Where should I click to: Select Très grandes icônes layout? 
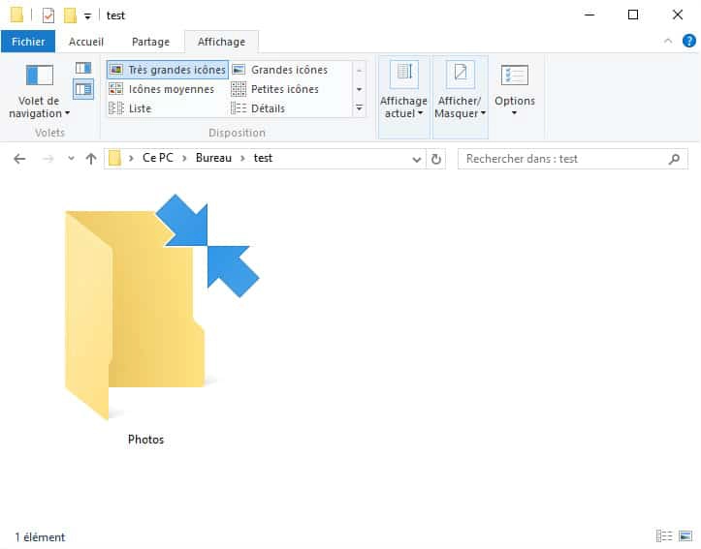[x=168, y=70]
